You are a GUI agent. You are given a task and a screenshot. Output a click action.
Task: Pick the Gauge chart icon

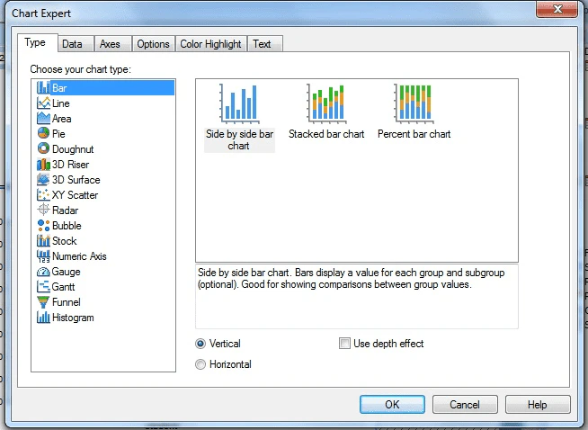pyautogui.click(x=43, y=272)
